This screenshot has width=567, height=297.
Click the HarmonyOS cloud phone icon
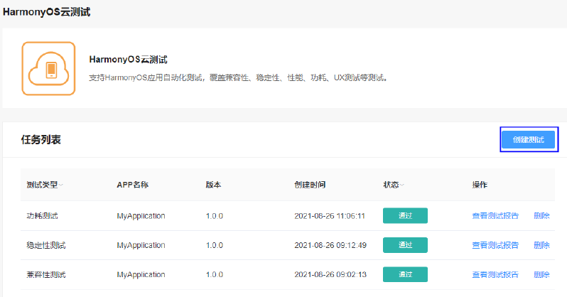[x=48, y=68]
